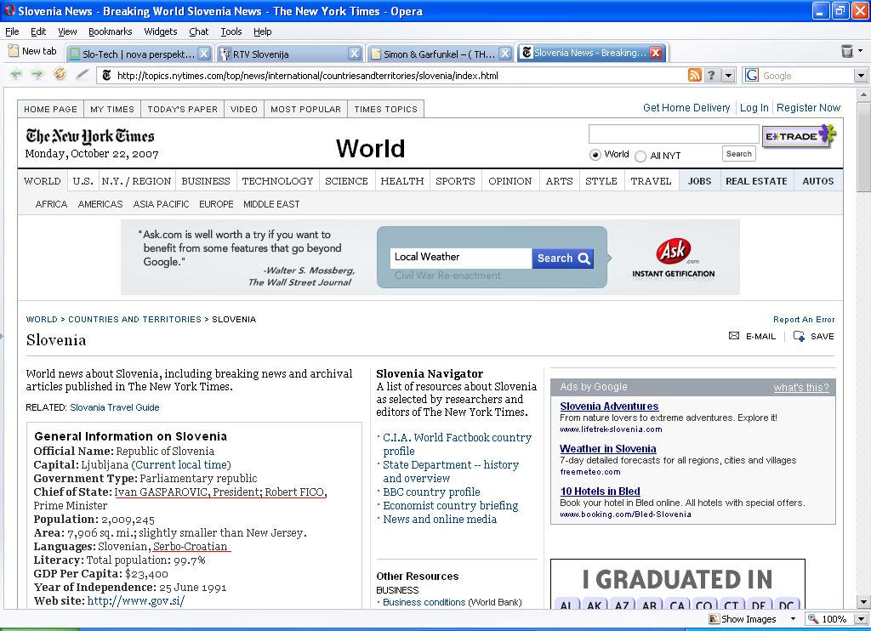Click in the NYT search input field
Viewport: 871px width, 631px height.
[x=674, y=134]
